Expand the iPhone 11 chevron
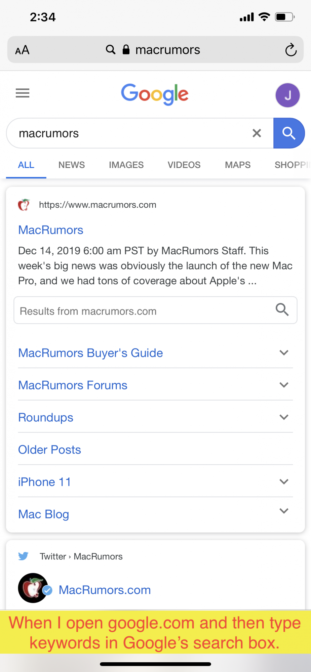The image size is (311, 672). pyautogui.click(x=284, y=481)
